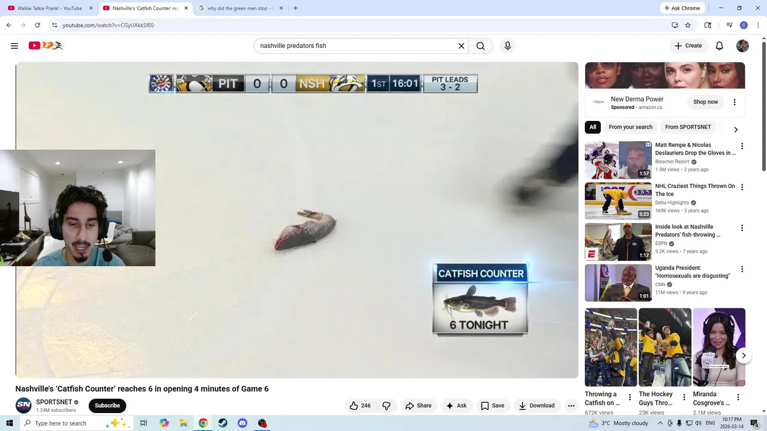Open options for Matt Rempe video

click(742, 146)
